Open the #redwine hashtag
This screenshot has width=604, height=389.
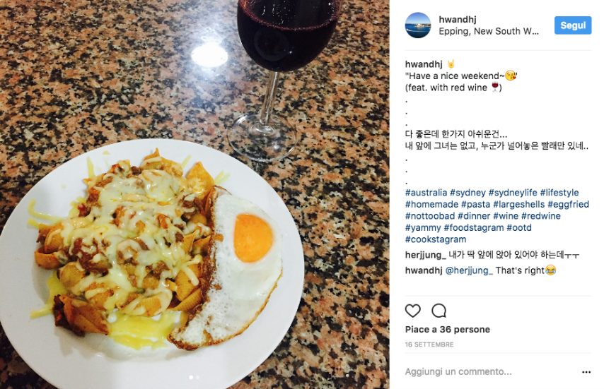pyautogui.click(x=541, y=215)
